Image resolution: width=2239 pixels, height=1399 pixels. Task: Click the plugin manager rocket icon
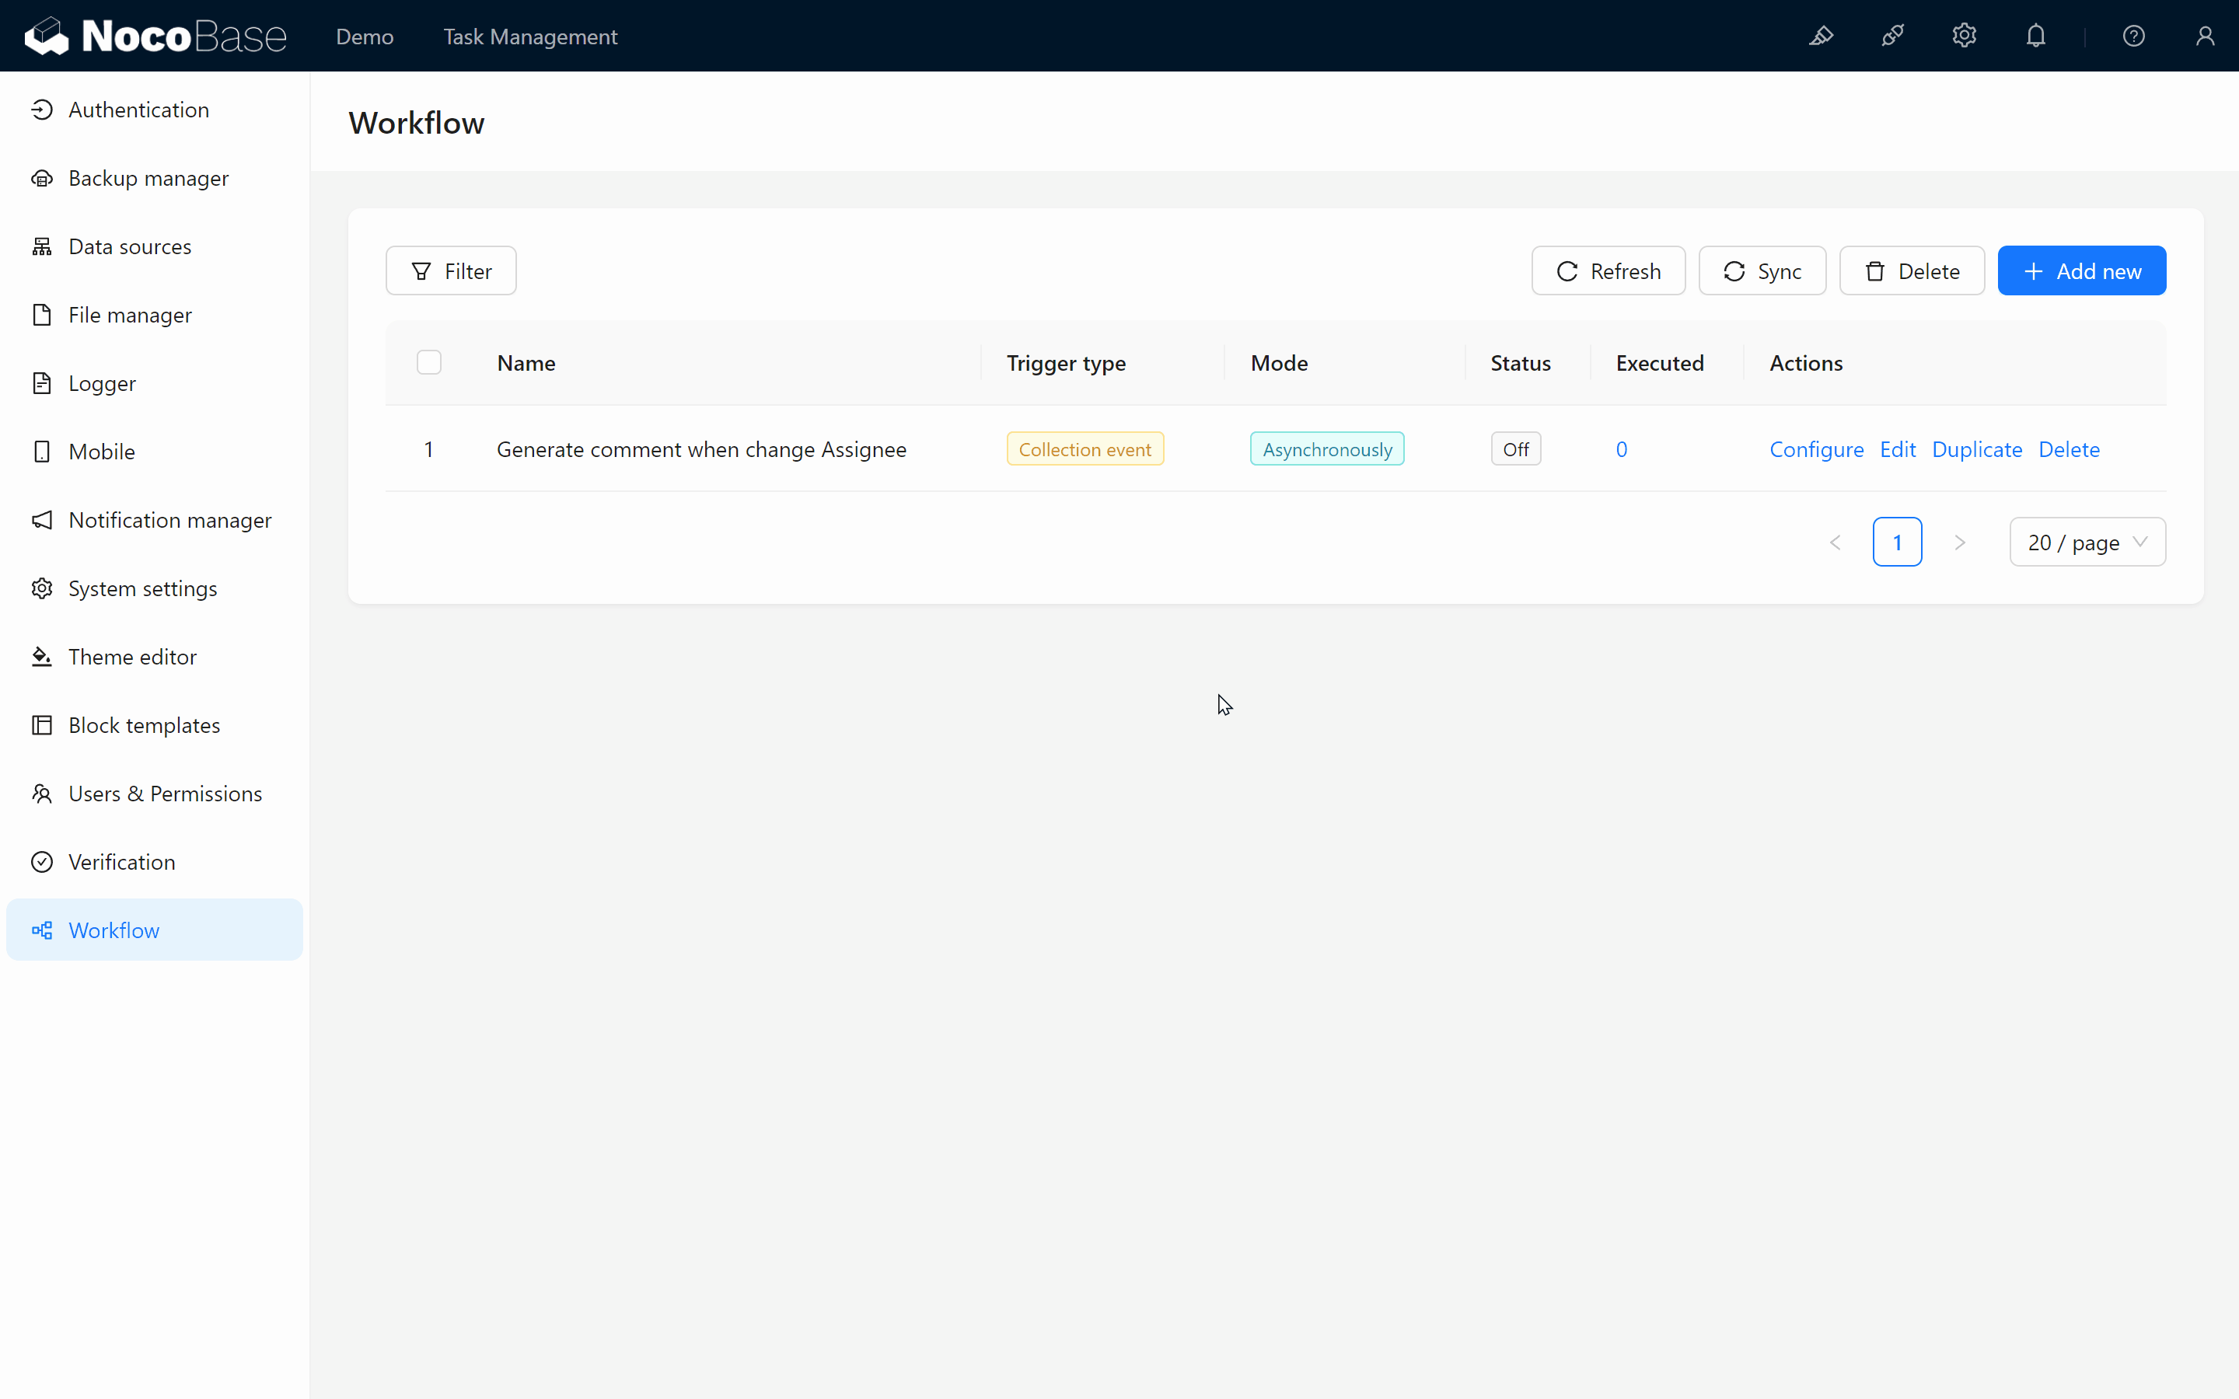point(1893,36)
